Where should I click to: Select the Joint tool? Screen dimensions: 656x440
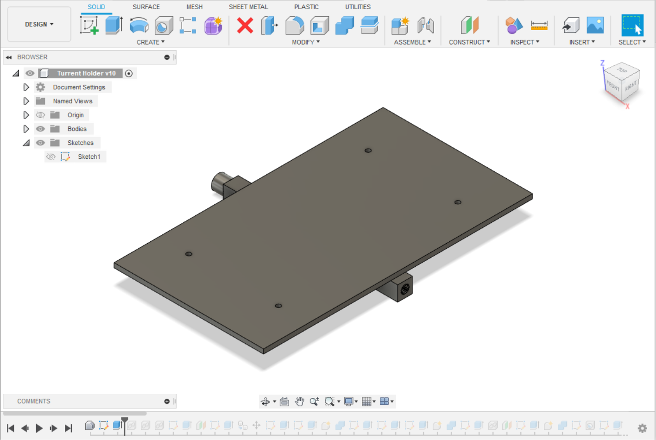click(425, 25)
